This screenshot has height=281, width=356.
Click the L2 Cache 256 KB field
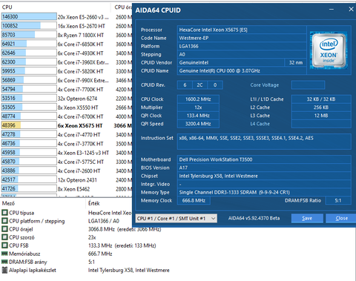click(x=321, y=108)
